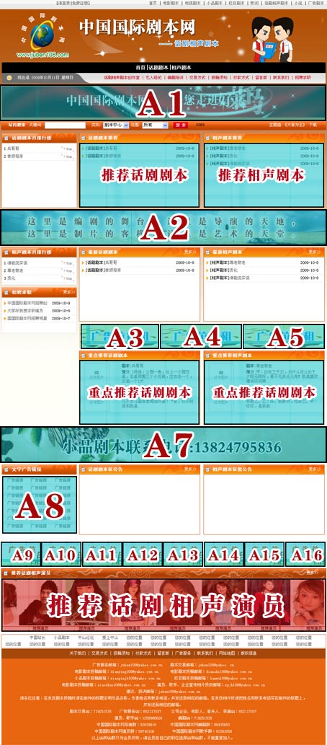Click the keyword search input field

click(x=65, y=125)
